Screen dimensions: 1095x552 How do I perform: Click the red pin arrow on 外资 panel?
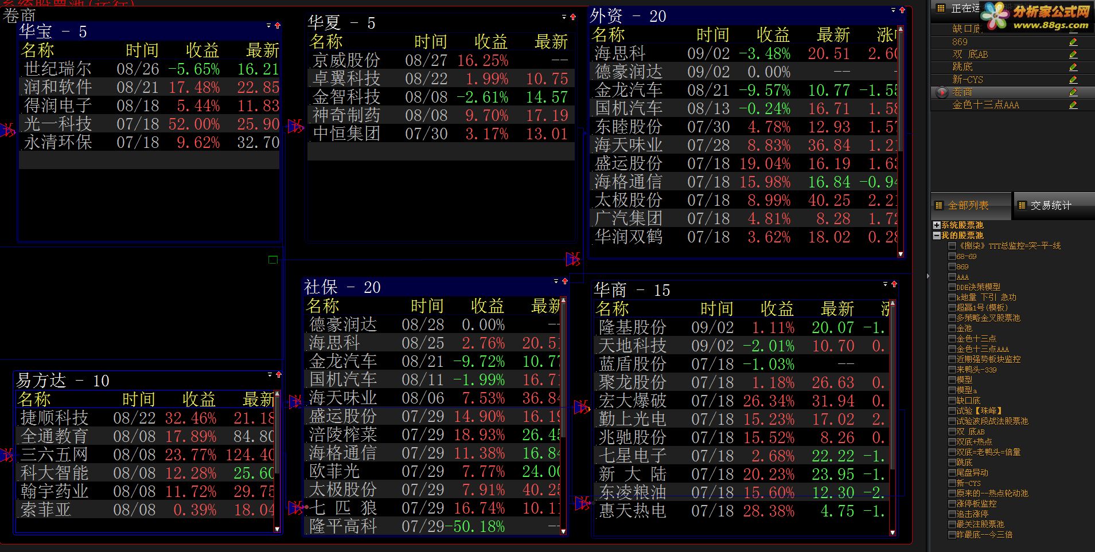(902, 10)
